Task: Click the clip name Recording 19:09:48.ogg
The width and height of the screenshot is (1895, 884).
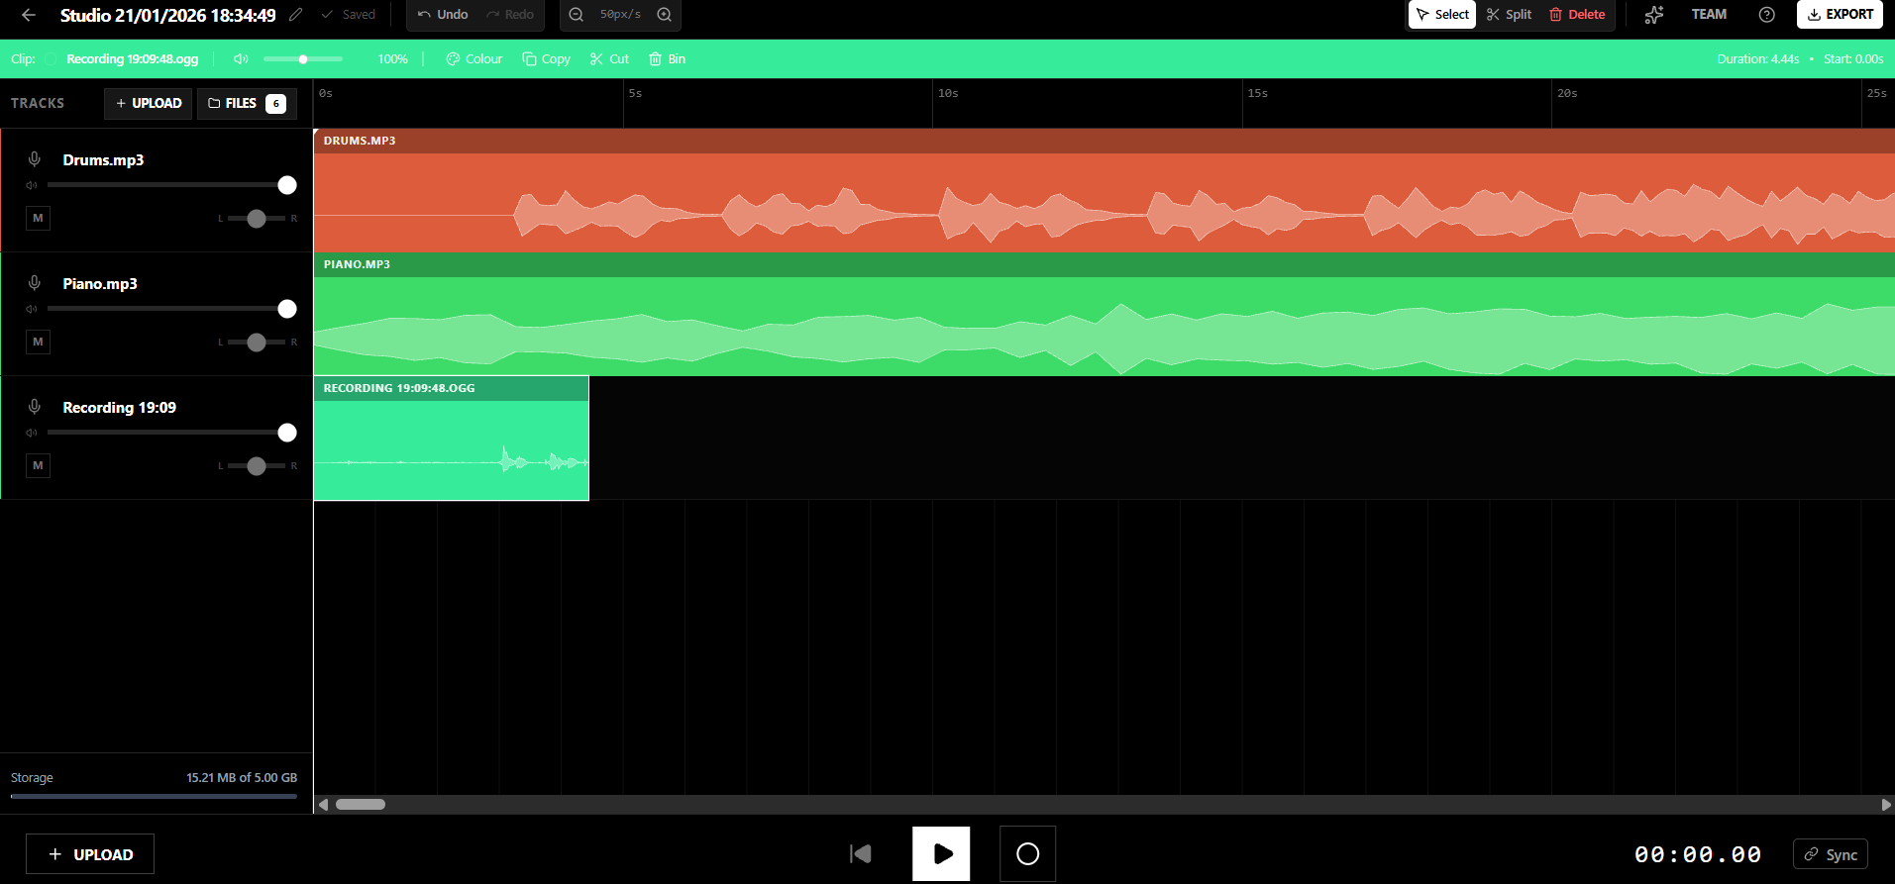Action: point(133,59)
